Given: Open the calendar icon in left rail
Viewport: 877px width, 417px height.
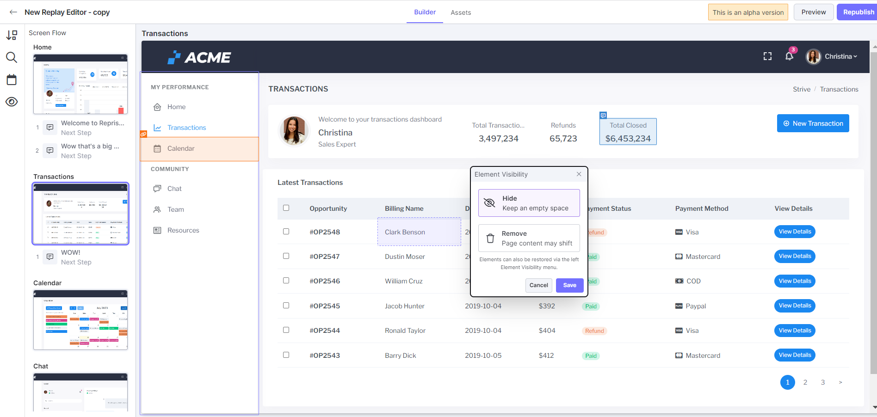Looking at the screenshot, I should (x=12, y=80).
